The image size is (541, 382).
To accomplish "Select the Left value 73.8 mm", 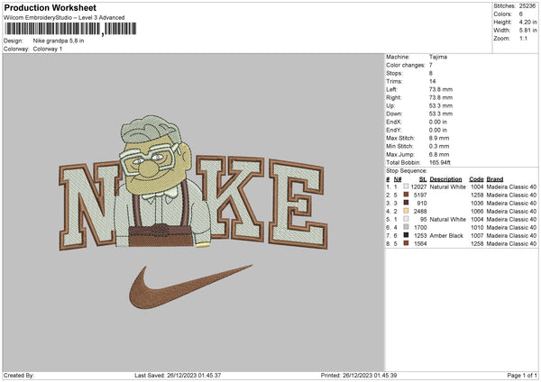I will 441,89.
